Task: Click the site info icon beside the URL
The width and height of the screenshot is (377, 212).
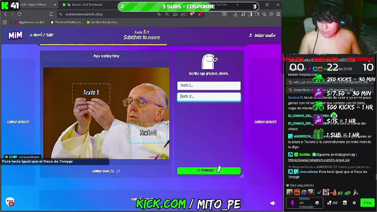Action: (60, 14)
